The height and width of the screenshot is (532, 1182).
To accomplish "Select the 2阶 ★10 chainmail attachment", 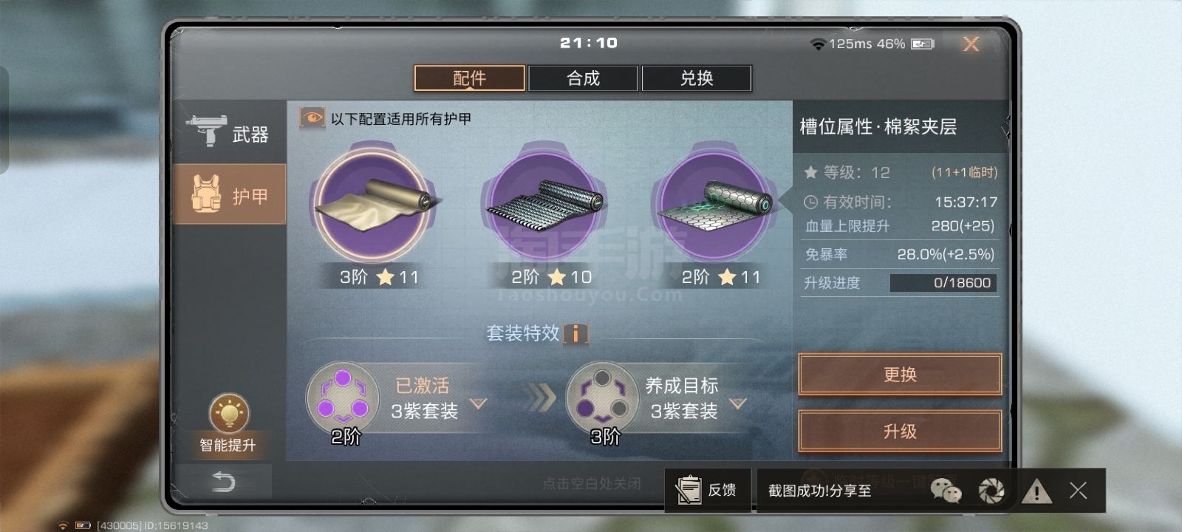I will (544, 205).
